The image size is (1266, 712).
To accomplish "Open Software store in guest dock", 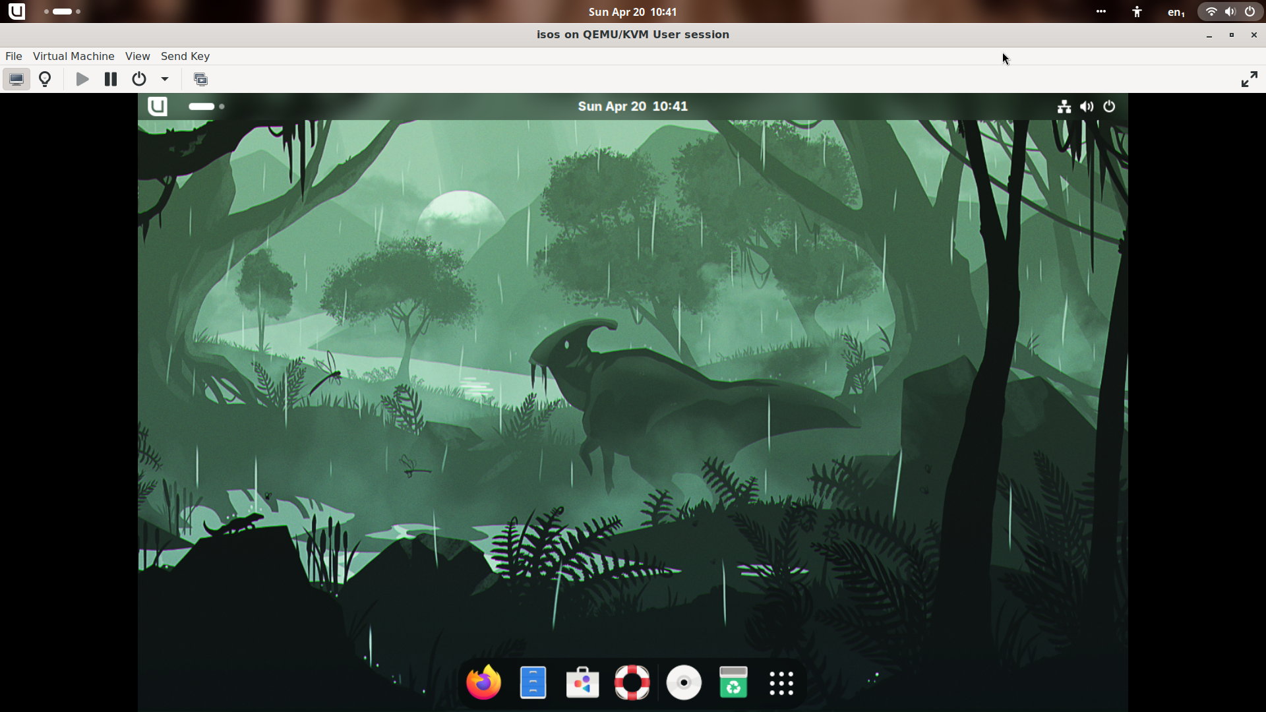I will point(582,682).
